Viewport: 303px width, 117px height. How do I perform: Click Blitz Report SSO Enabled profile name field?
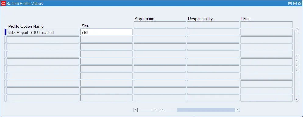[x=43, y=32]
